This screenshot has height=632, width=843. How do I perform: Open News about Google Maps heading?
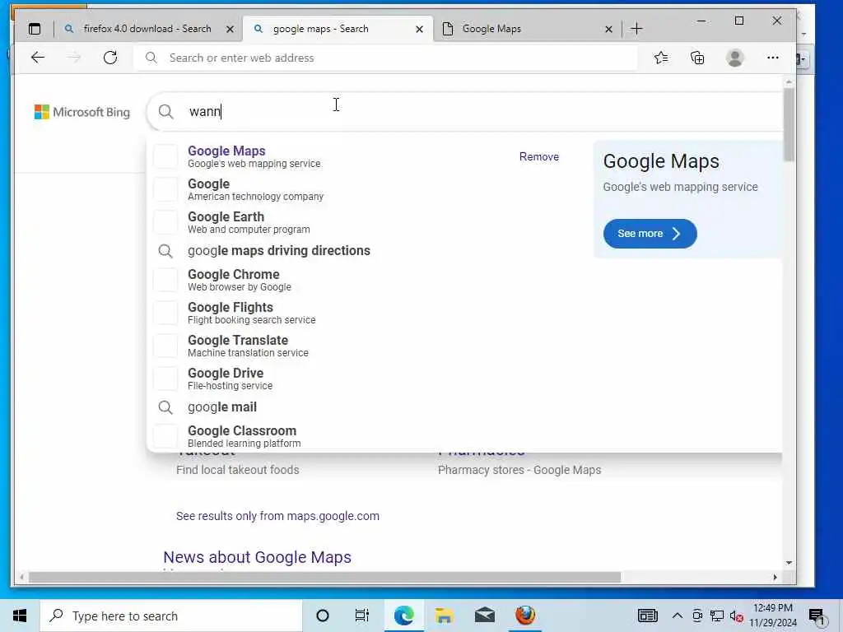point(257,557)
